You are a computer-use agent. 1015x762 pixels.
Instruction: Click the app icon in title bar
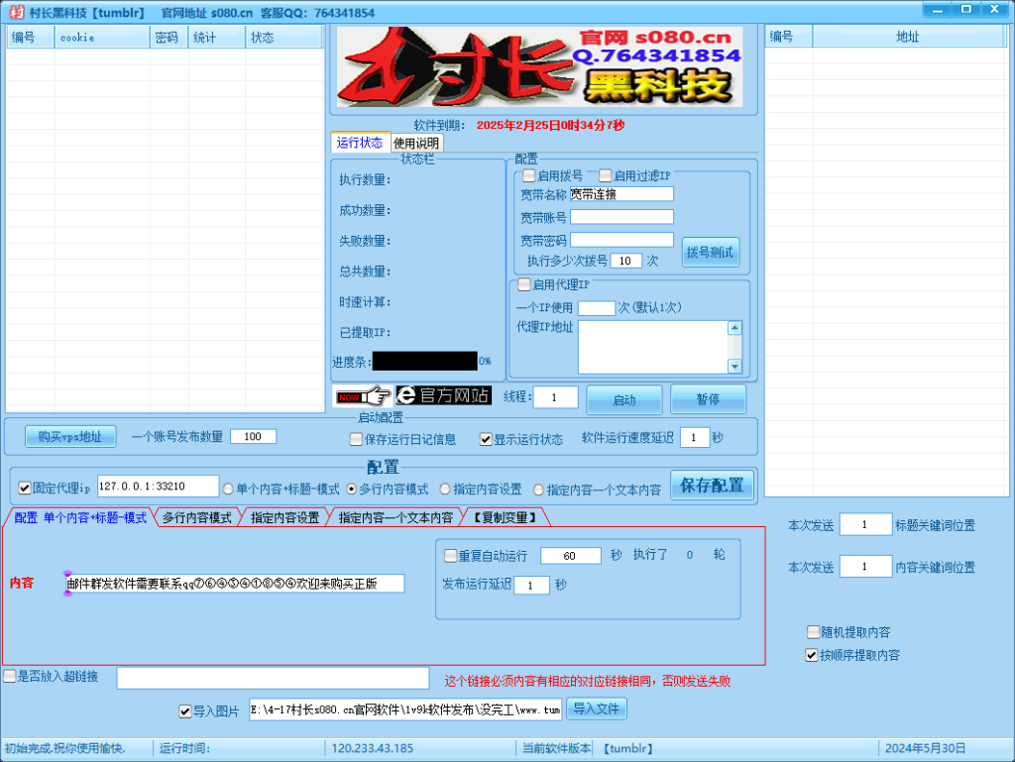[x=17, y=12]
